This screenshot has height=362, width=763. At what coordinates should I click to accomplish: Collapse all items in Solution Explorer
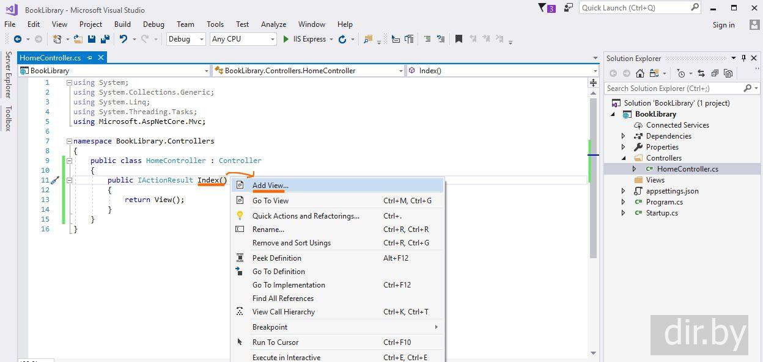click(x=715, y=73)
